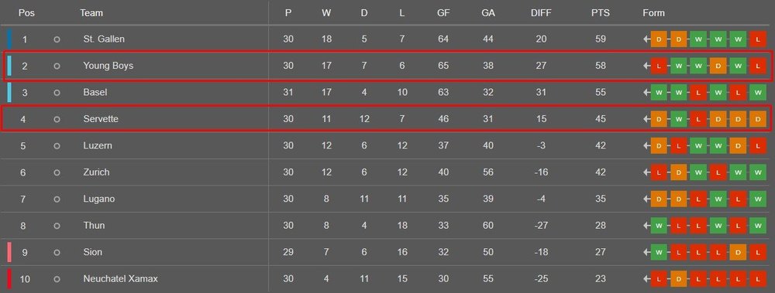The height and width of the screenshot is (293, 775).
Task: Click Thun's last green W form badge
Action: pyautogui.click(x=758, y=226)
